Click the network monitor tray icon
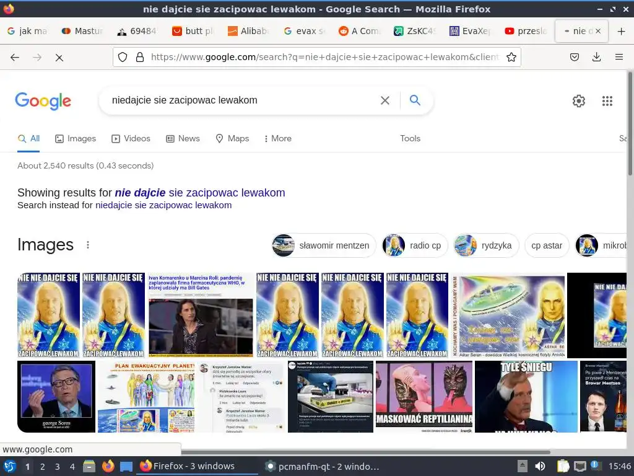Image resolution: width=634 pixels, height=476 pixels. tap(580, 466)
